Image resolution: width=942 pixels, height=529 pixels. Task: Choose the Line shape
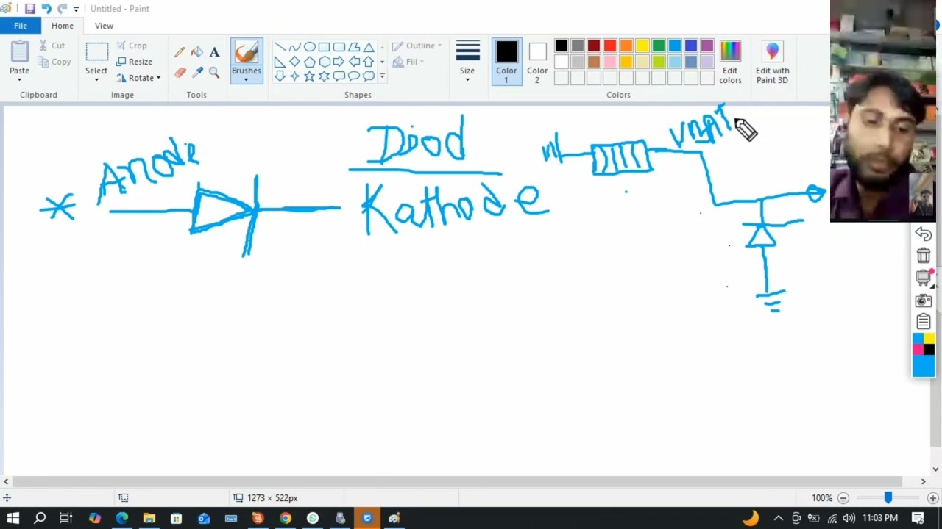tap(280, 47)
